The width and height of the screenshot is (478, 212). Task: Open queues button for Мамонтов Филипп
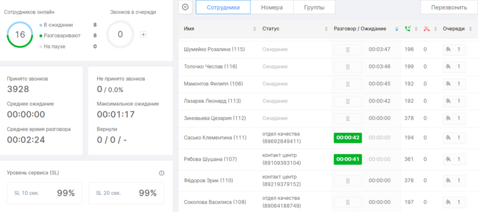point(454,84)
